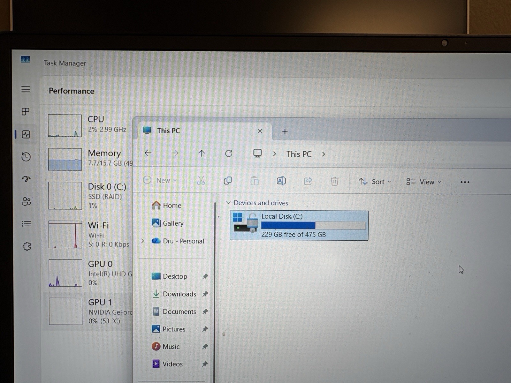The height and width of the screenshot is (383, 511).
Task: Click the pin icon next to Desktop
Action: (205, 276)
